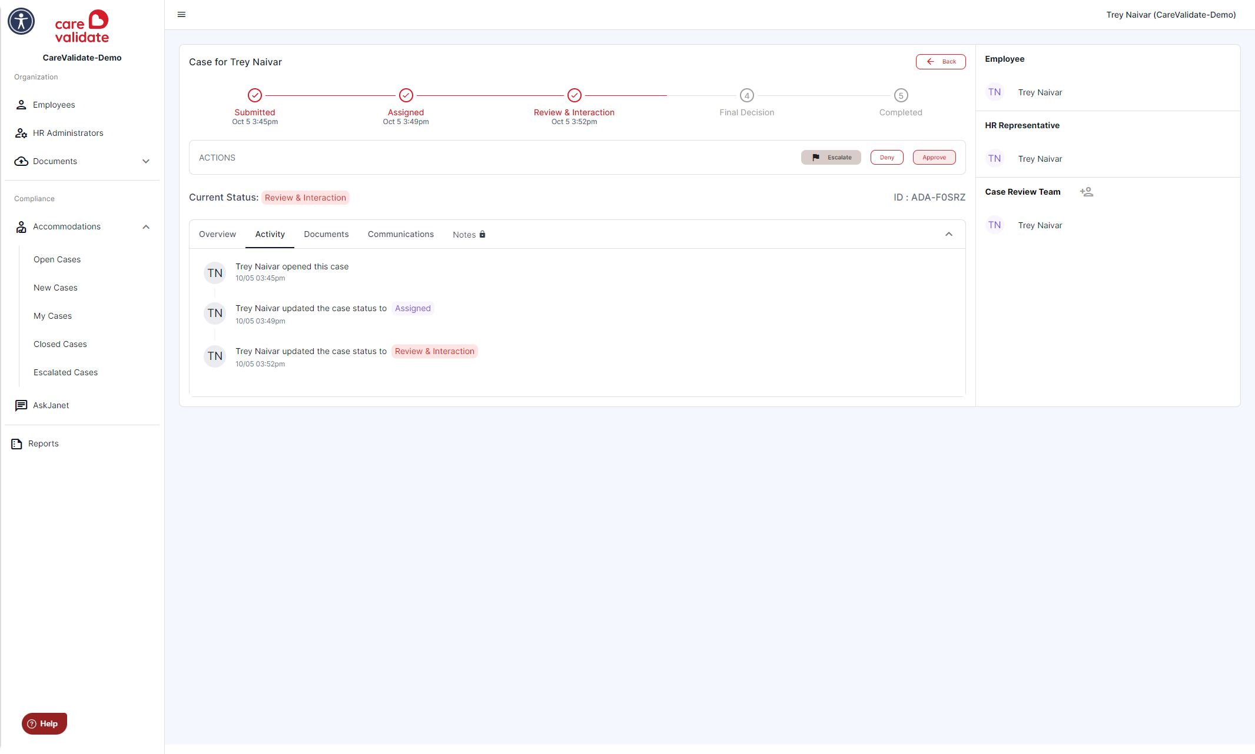Collapse the case tabs panel chevron
This screenshot has height=754, width=1255.
[949, 234]
